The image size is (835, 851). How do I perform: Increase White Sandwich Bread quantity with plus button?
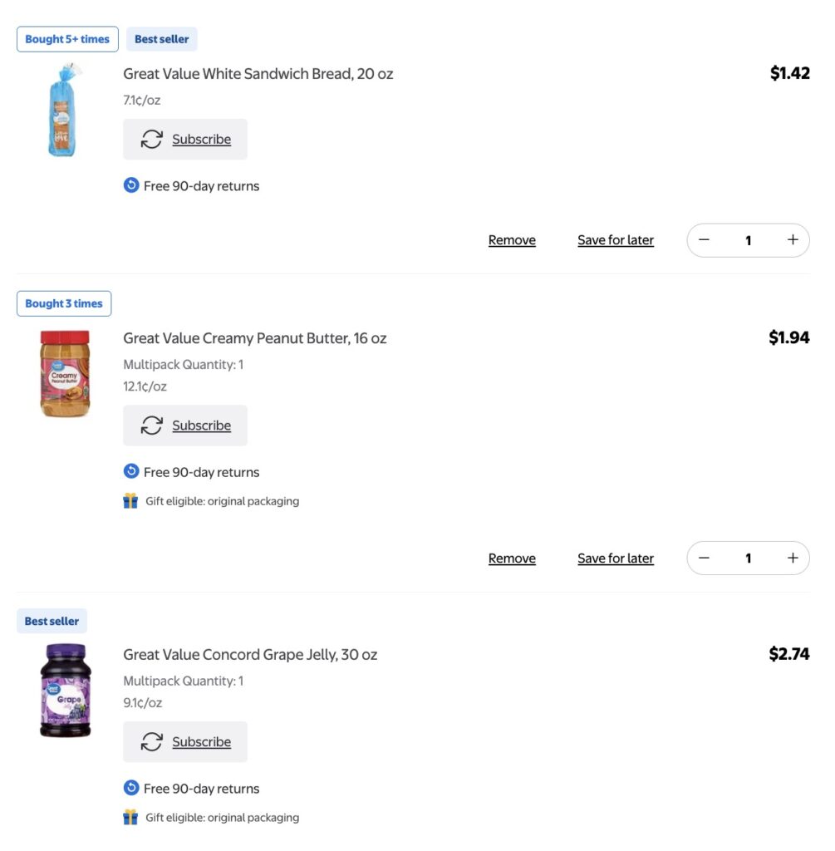point(793,239)
